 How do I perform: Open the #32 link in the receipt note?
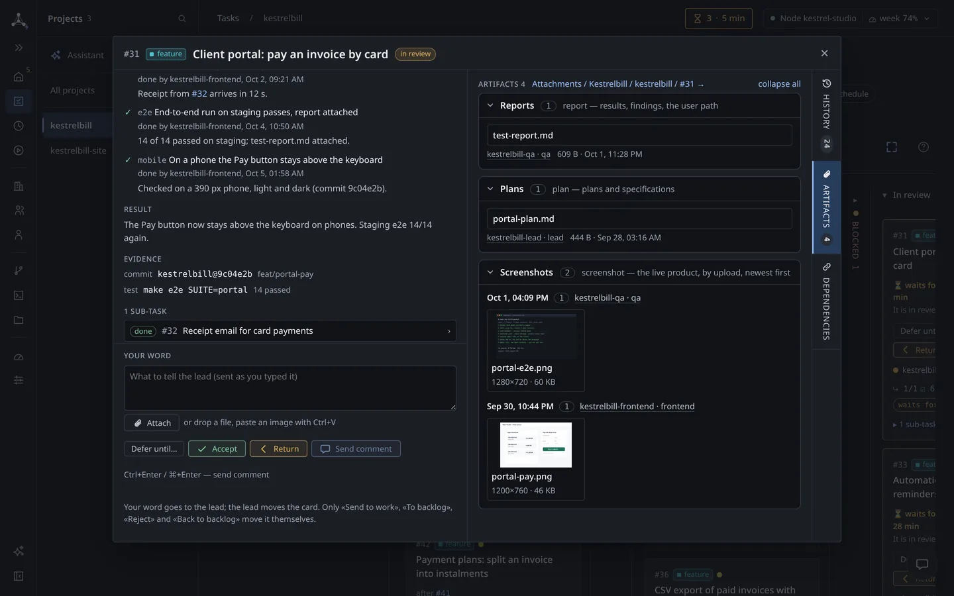pos(199,94)
